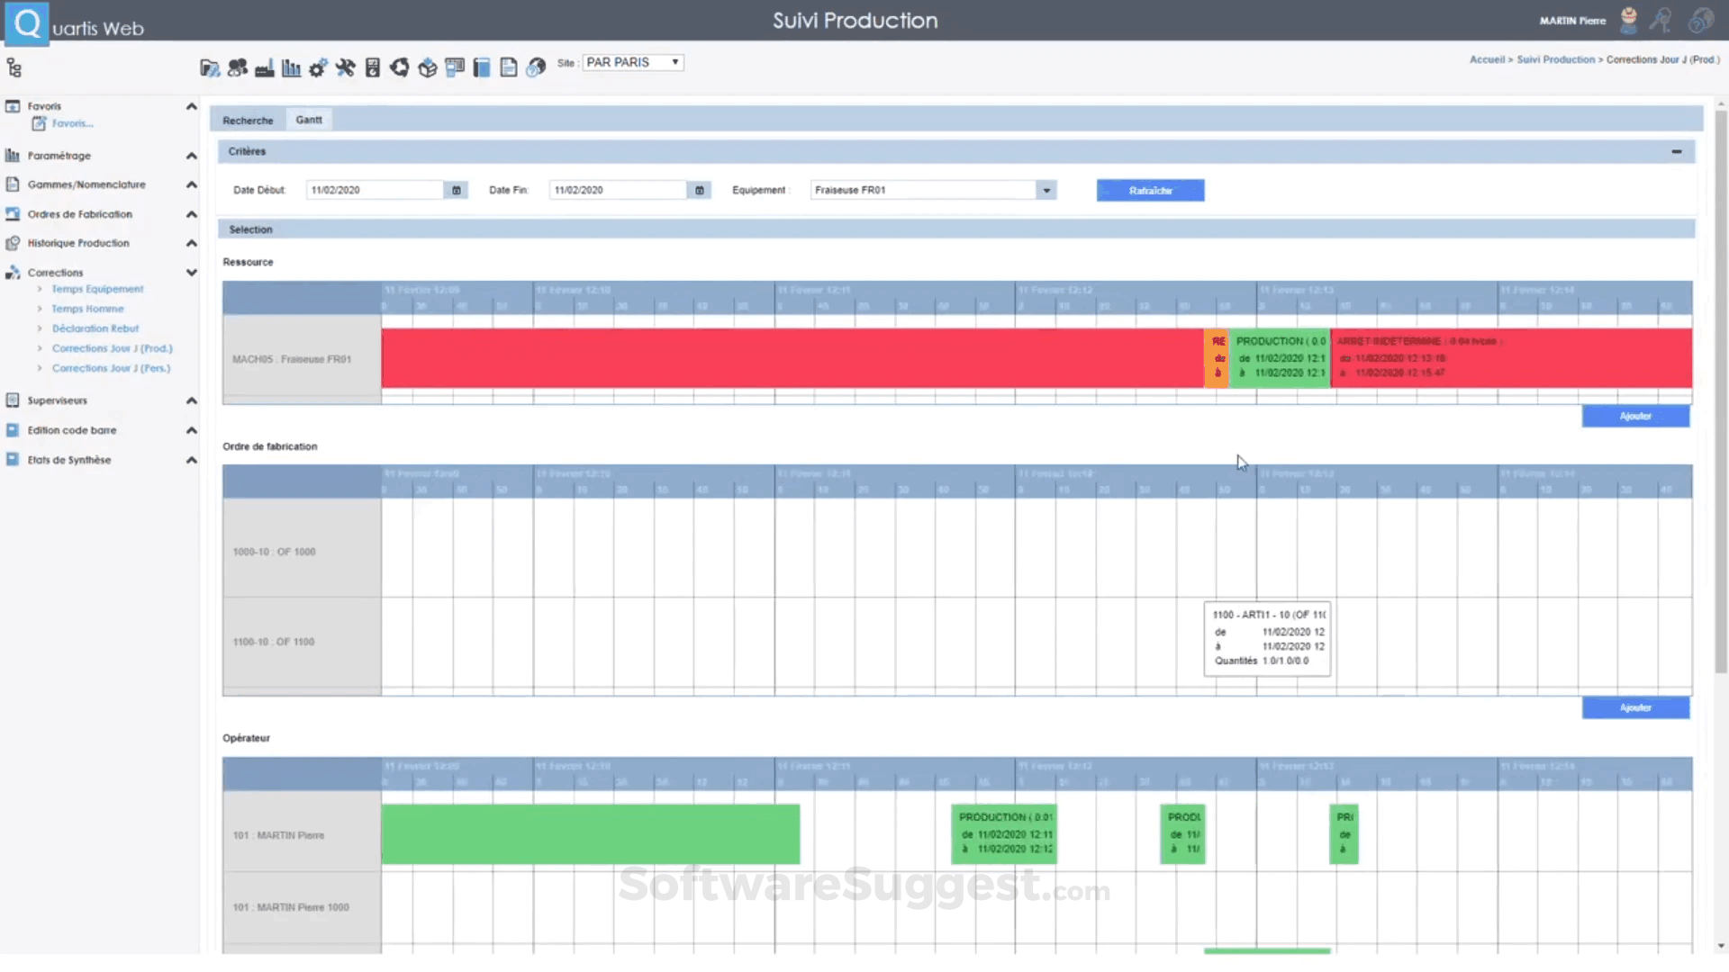Click the Ajouter button under Ressource timeline
The width and height of the screenshot is (1729, 972).
[1635, 416]
